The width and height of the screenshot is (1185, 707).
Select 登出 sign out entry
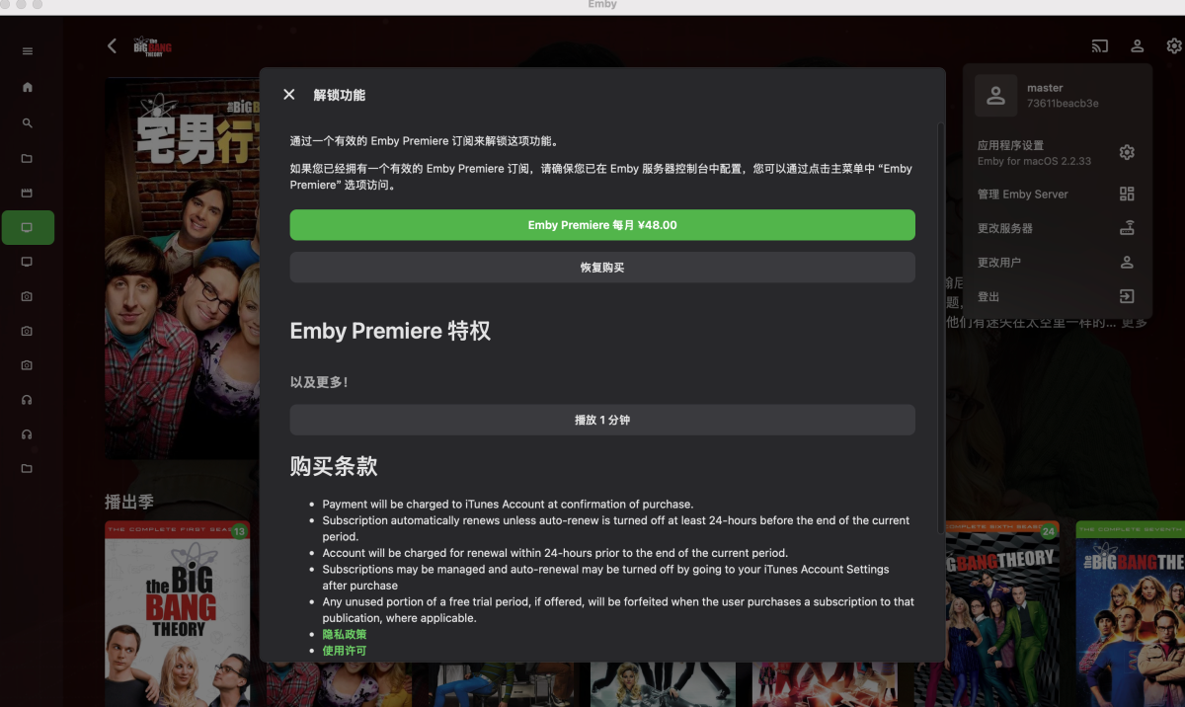[1056, 296]
